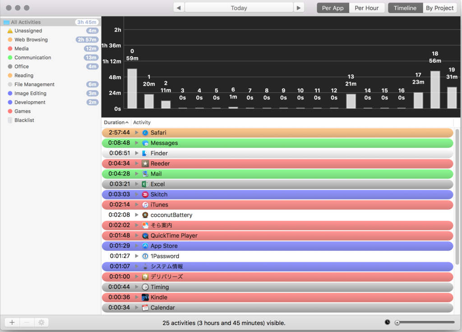
Task: Remove project with the minus button
Action: pyautogui.click(x=27, y=322)
